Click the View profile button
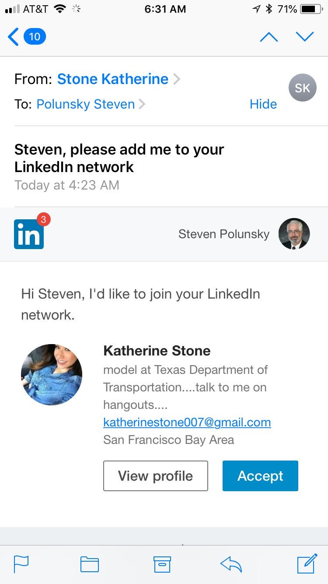This screenshot has height=584, width=328. point(155,476)
